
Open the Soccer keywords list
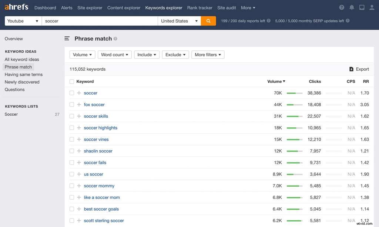tap(11, 114)
